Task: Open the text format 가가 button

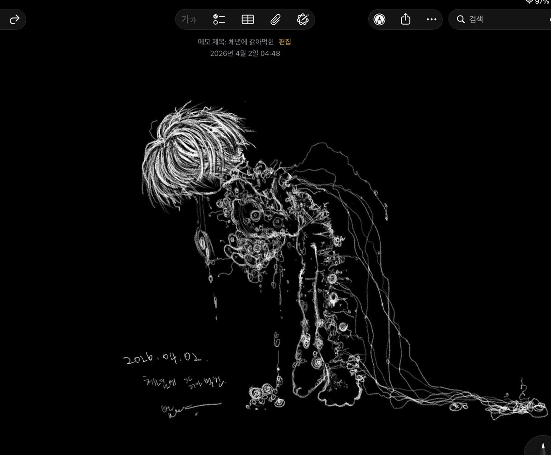Action: (189, 19)
